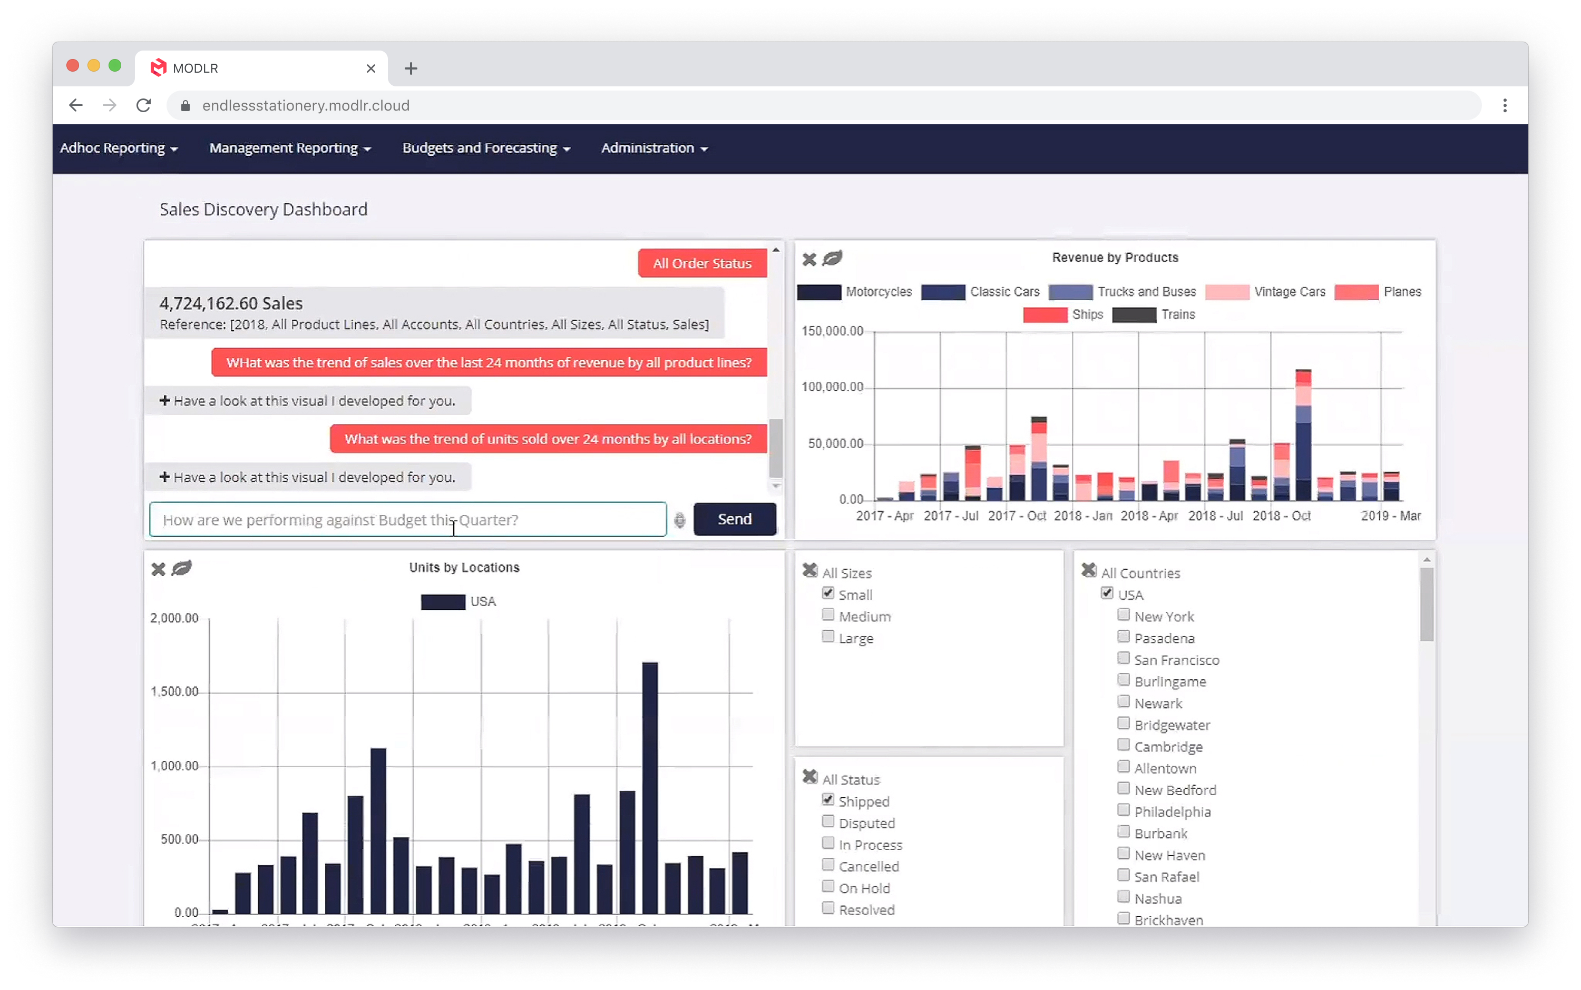Check the Resolved status checkbox
The width and height of the screenshot is (1581, 990).
(828, 908)
